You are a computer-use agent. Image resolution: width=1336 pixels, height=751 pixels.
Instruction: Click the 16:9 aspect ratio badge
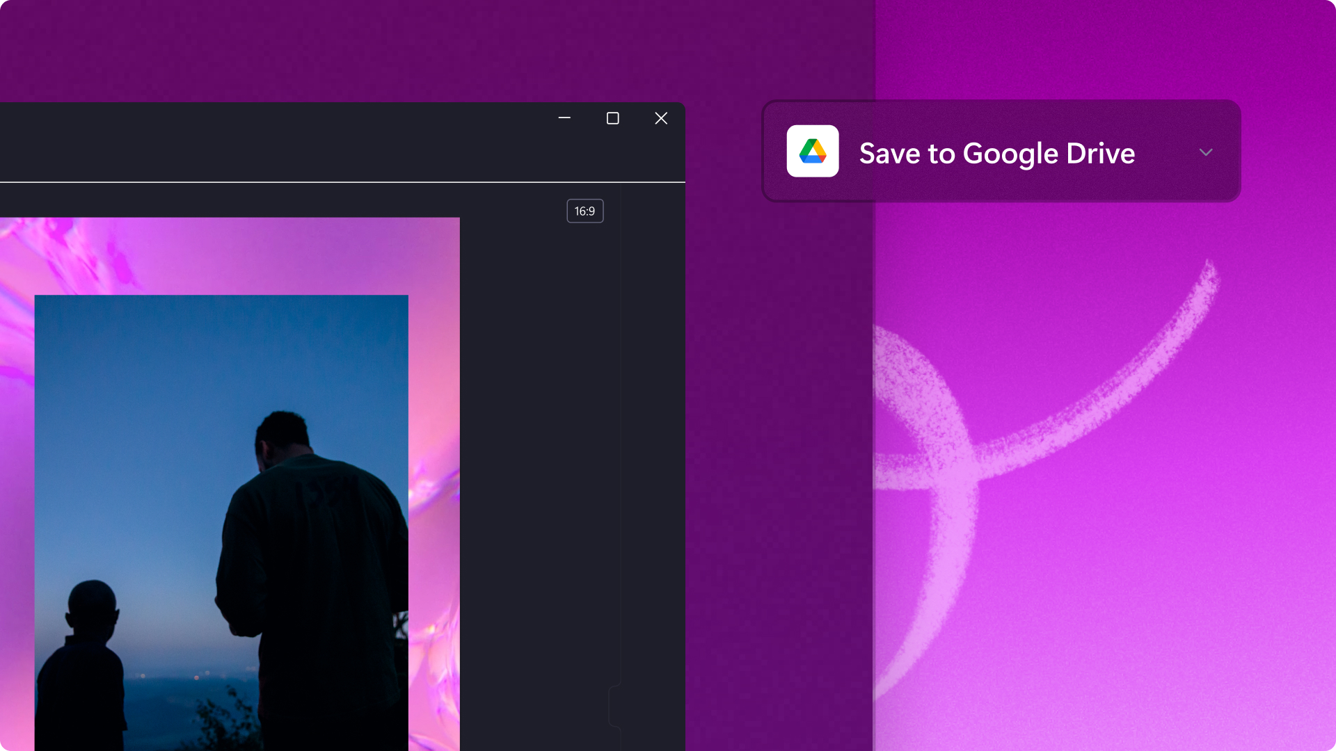584,211
